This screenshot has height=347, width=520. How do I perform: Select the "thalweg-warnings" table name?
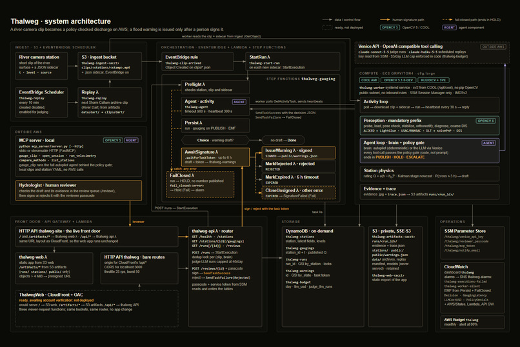[300, 271]
